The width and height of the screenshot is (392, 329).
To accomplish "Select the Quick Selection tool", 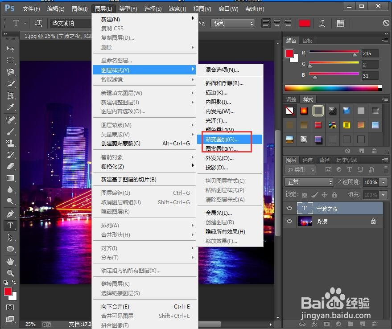I will [x=10, y=84].
